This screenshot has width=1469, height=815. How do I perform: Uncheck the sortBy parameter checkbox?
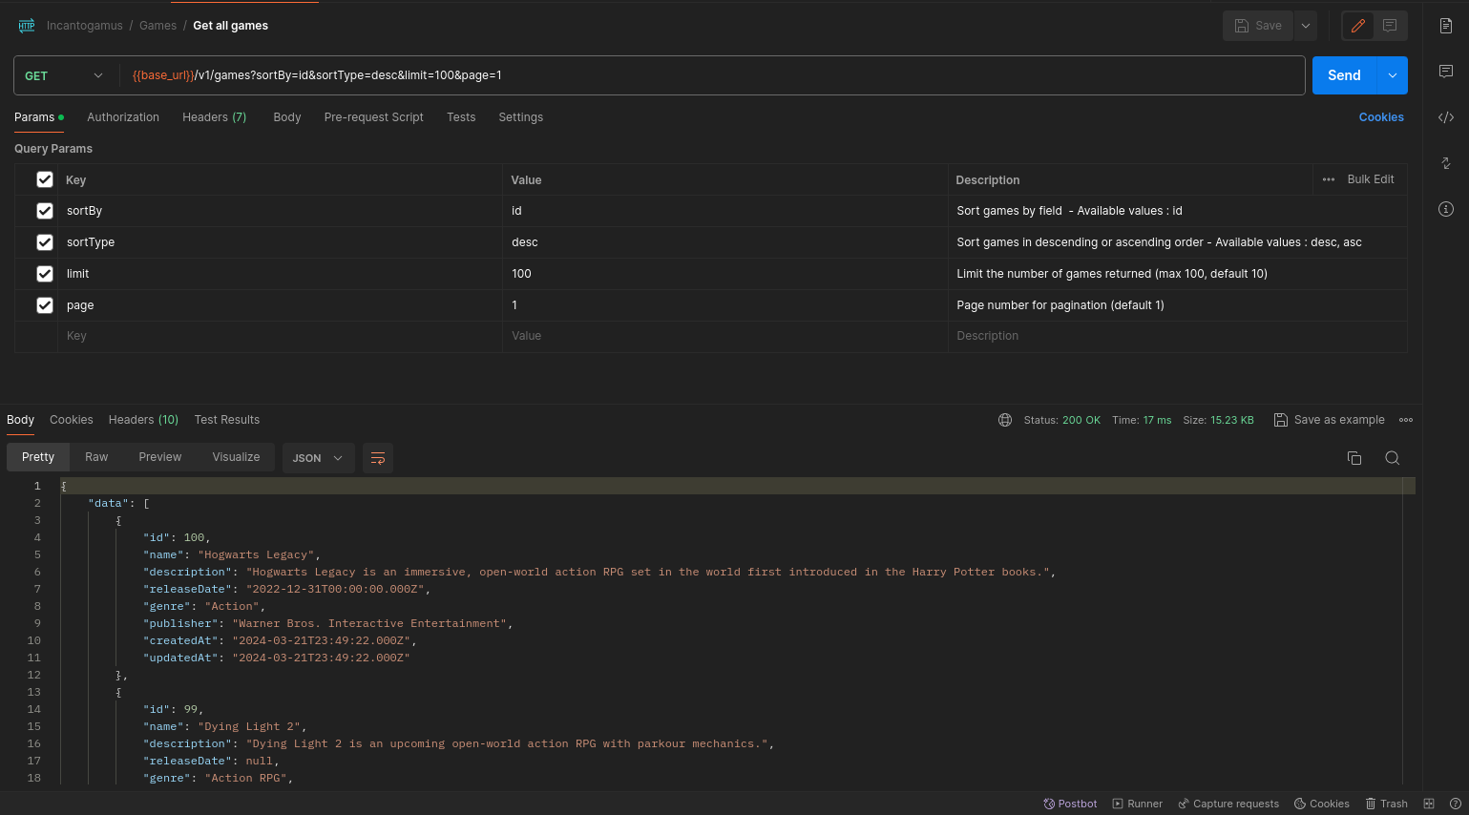pos(45,211)
